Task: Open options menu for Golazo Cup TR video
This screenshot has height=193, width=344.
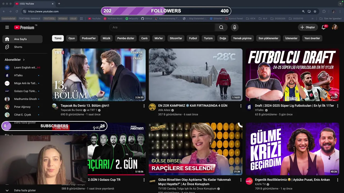Action: 144,180
